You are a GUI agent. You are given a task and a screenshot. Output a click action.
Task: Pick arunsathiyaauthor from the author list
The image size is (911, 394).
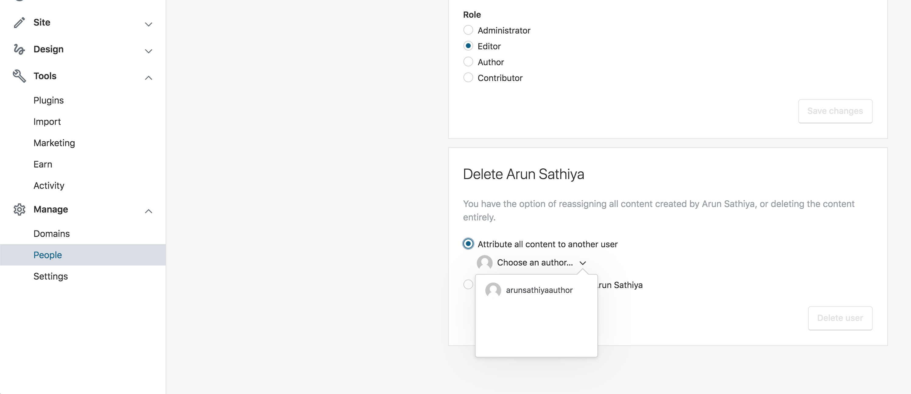pyautogui.click(x=539, y=290)
